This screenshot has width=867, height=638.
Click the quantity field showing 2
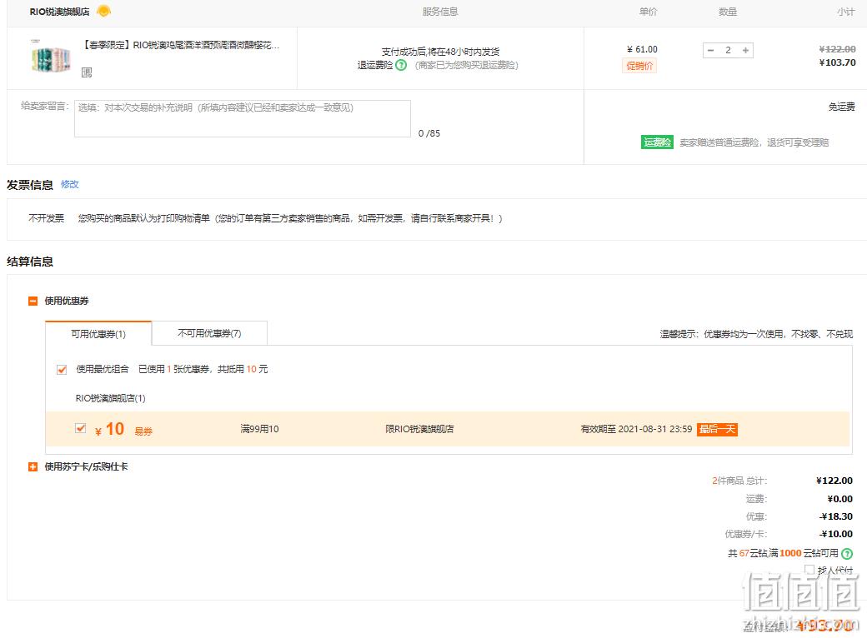[x=729, y=50]
